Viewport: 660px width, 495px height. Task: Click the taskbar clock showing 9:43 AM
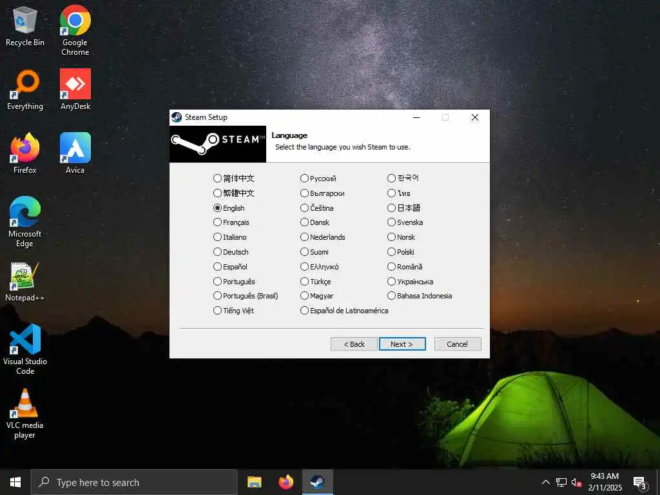(x=605, y=482)
